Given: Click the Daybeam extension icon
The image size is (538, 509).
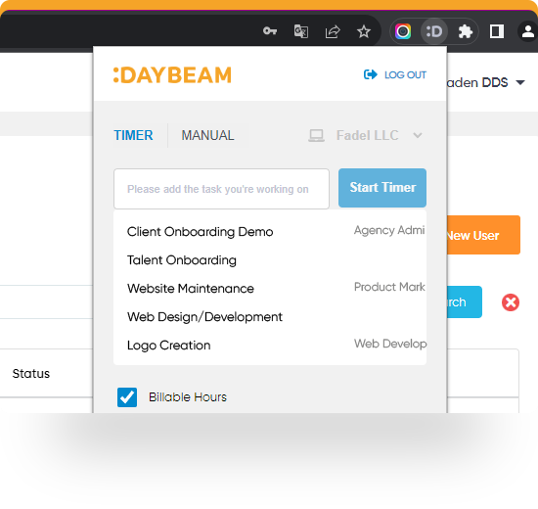Looking at the screenshot, I should click(434, 31).
